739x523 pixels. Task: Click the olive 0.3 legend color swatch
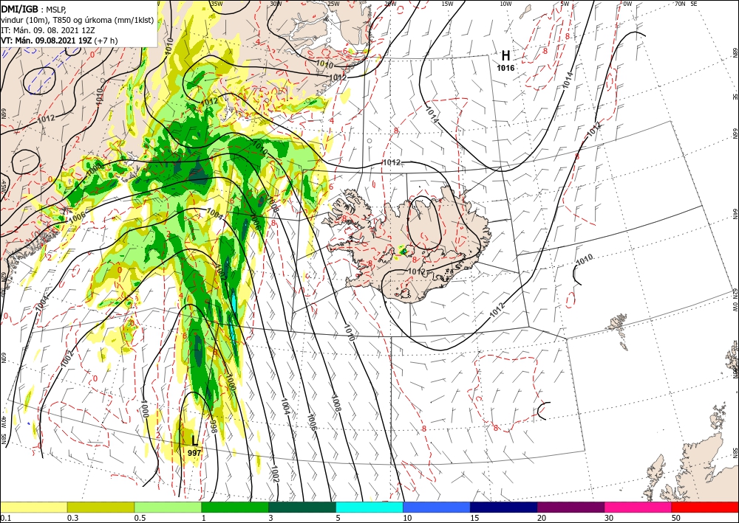point(101,507)
